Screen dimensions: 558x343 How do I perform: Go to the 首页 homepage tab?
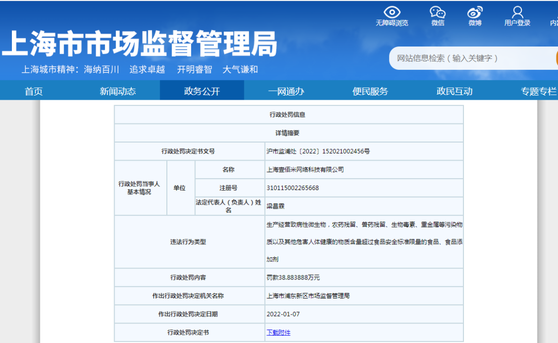(x=33, y=90)
